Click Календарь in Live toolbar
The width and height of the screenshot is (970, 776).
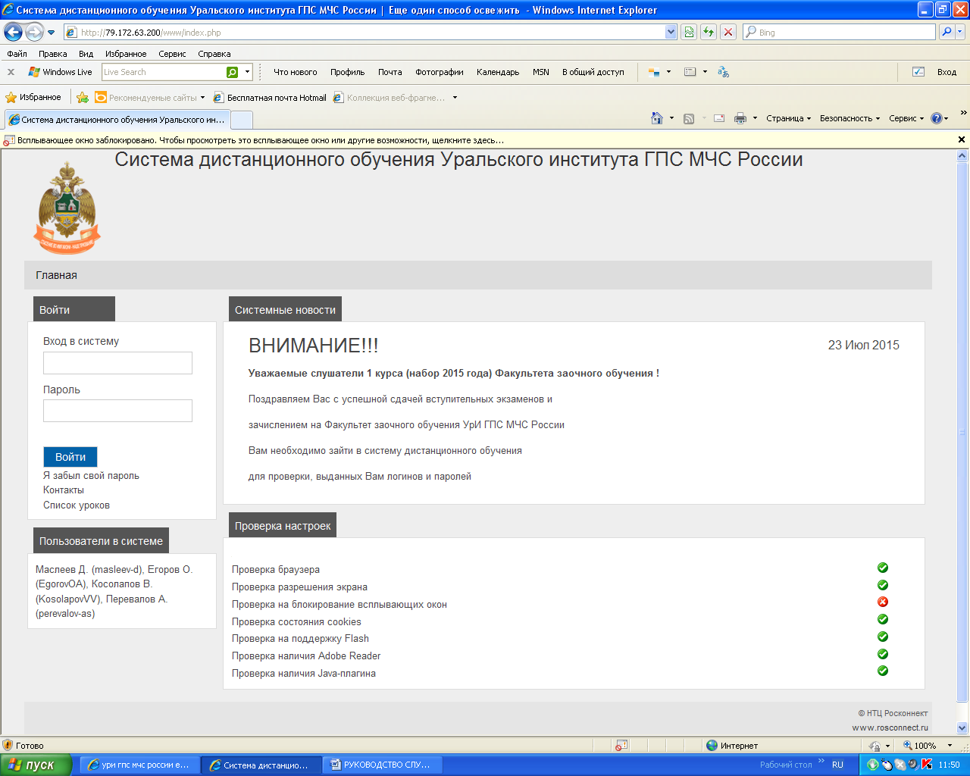[x=498, y=72]
